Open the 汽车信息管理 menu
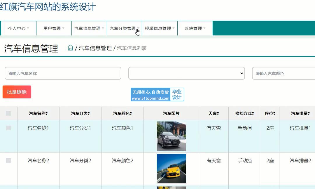The width and height of the screenshot is (315, 189). [89, 28]
